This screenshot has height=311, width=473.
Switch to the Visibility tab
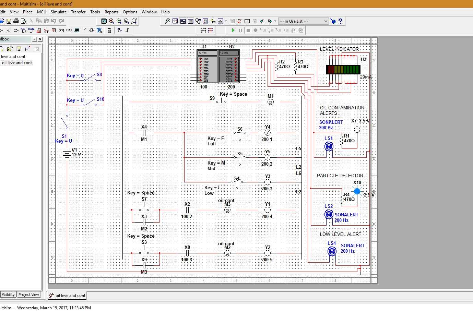click(x=8, y=295)
